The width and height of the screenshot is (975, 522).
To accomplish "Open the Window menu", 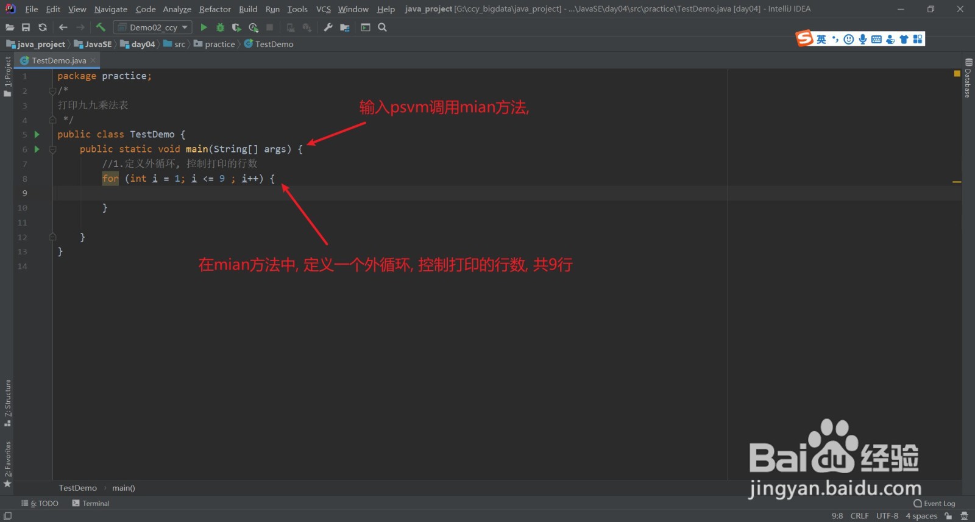I will 353,9.
